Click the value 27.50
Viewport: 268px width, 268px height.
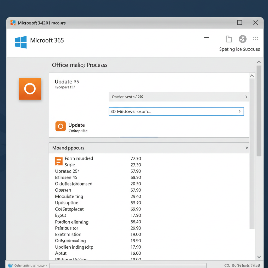(x=136, y=165)
